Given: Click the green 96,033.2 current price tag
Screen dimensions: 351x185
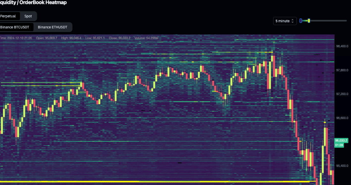Looking at the screenshot, I should click(x=341, y=140).
